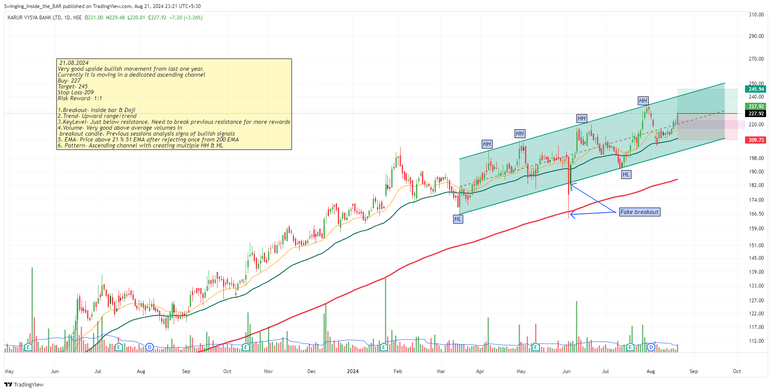The height and width of the screenshot is (392, 772).
Task: Click the 310.00 price axis label
Action: click(x=756, y=15)
